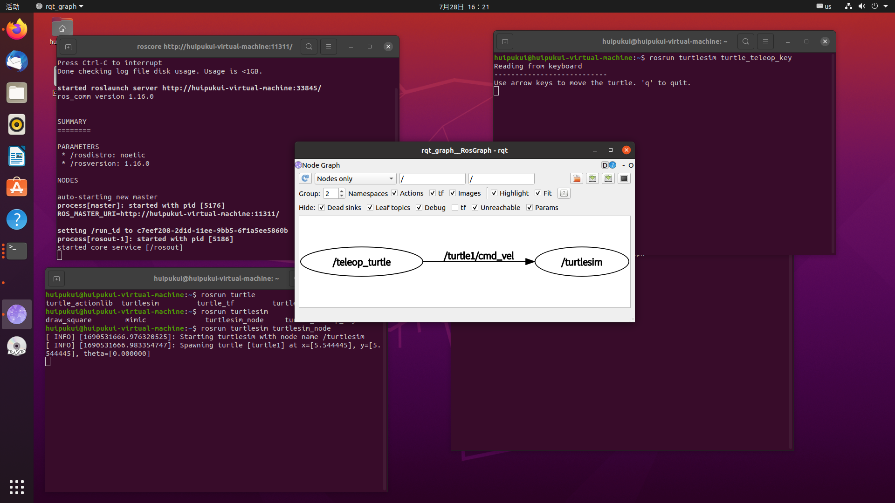Open Help from the dock
This screenshot has height=503, width=895.
coord(17,219)
